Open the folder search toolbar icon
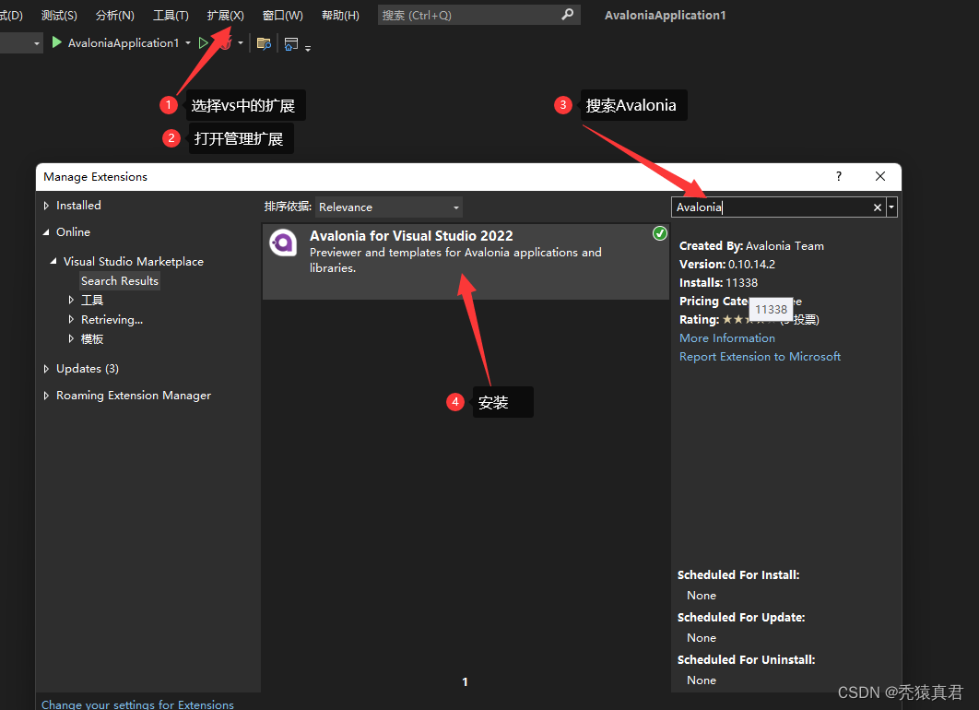 tap(264, 43)
